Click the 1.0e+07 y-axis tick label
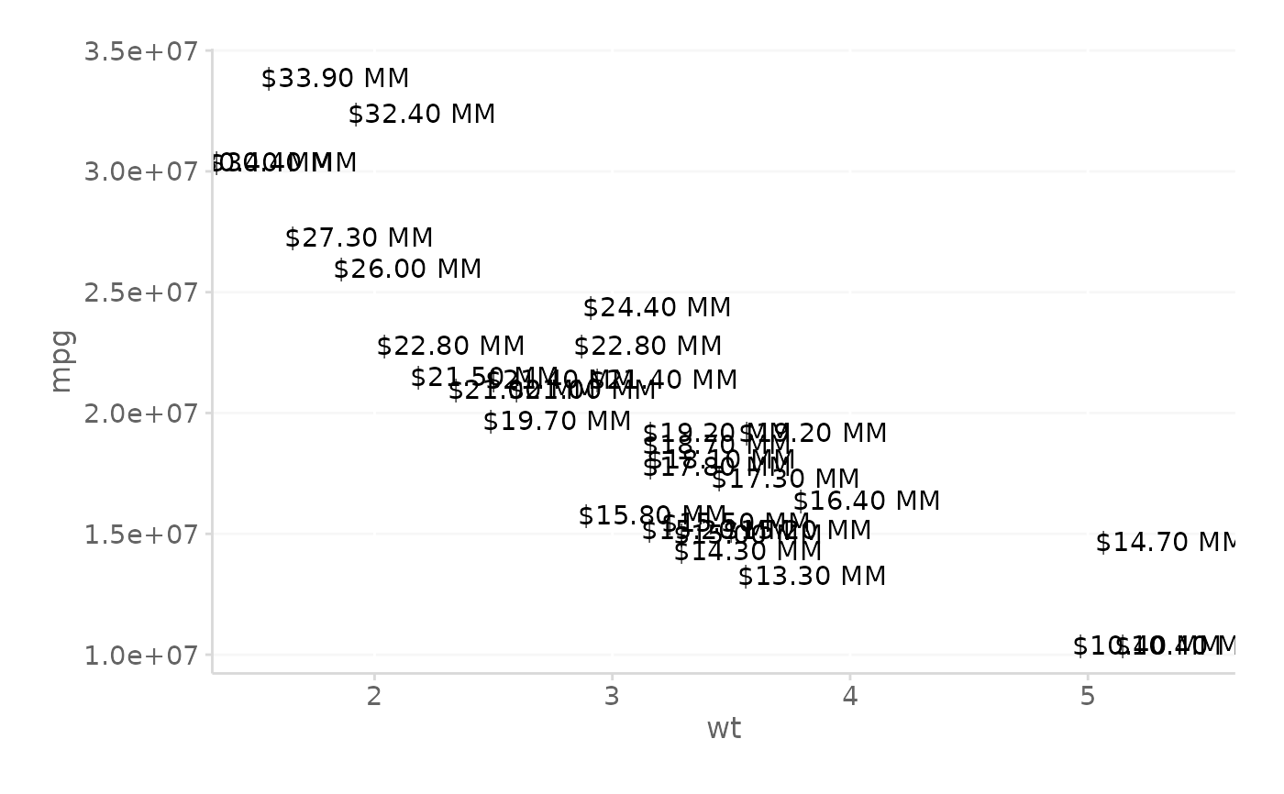This screenshot has height=794, width=1284. click(x=141, y=656)
